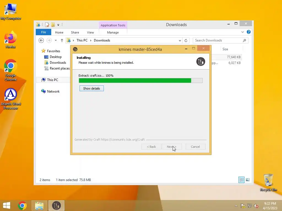Select the Application Tools contextual tab header
Screen dimensions: 282x211
point(113,25)
